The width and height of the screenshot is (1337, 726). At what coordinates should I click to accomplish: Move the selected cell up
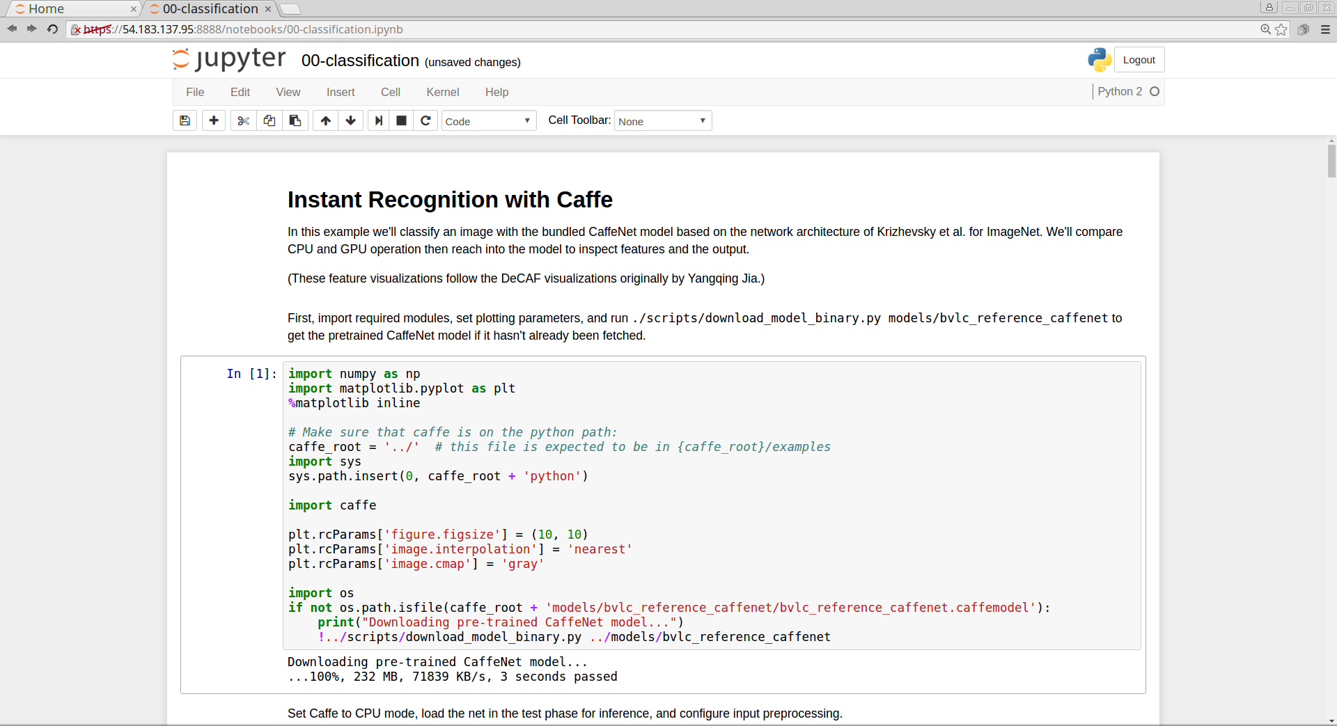325,120
